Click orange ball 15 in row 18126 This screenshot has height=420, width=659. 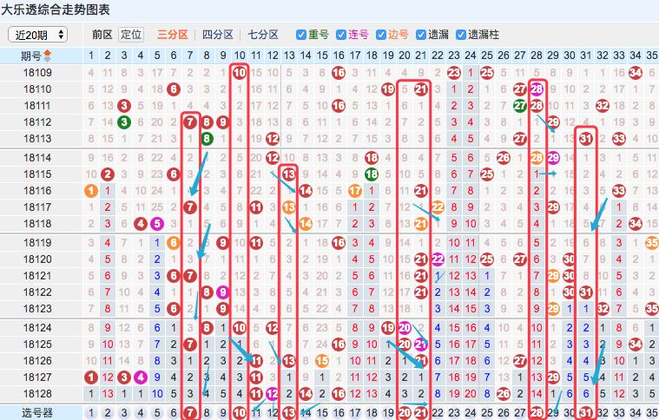point(322,361)
